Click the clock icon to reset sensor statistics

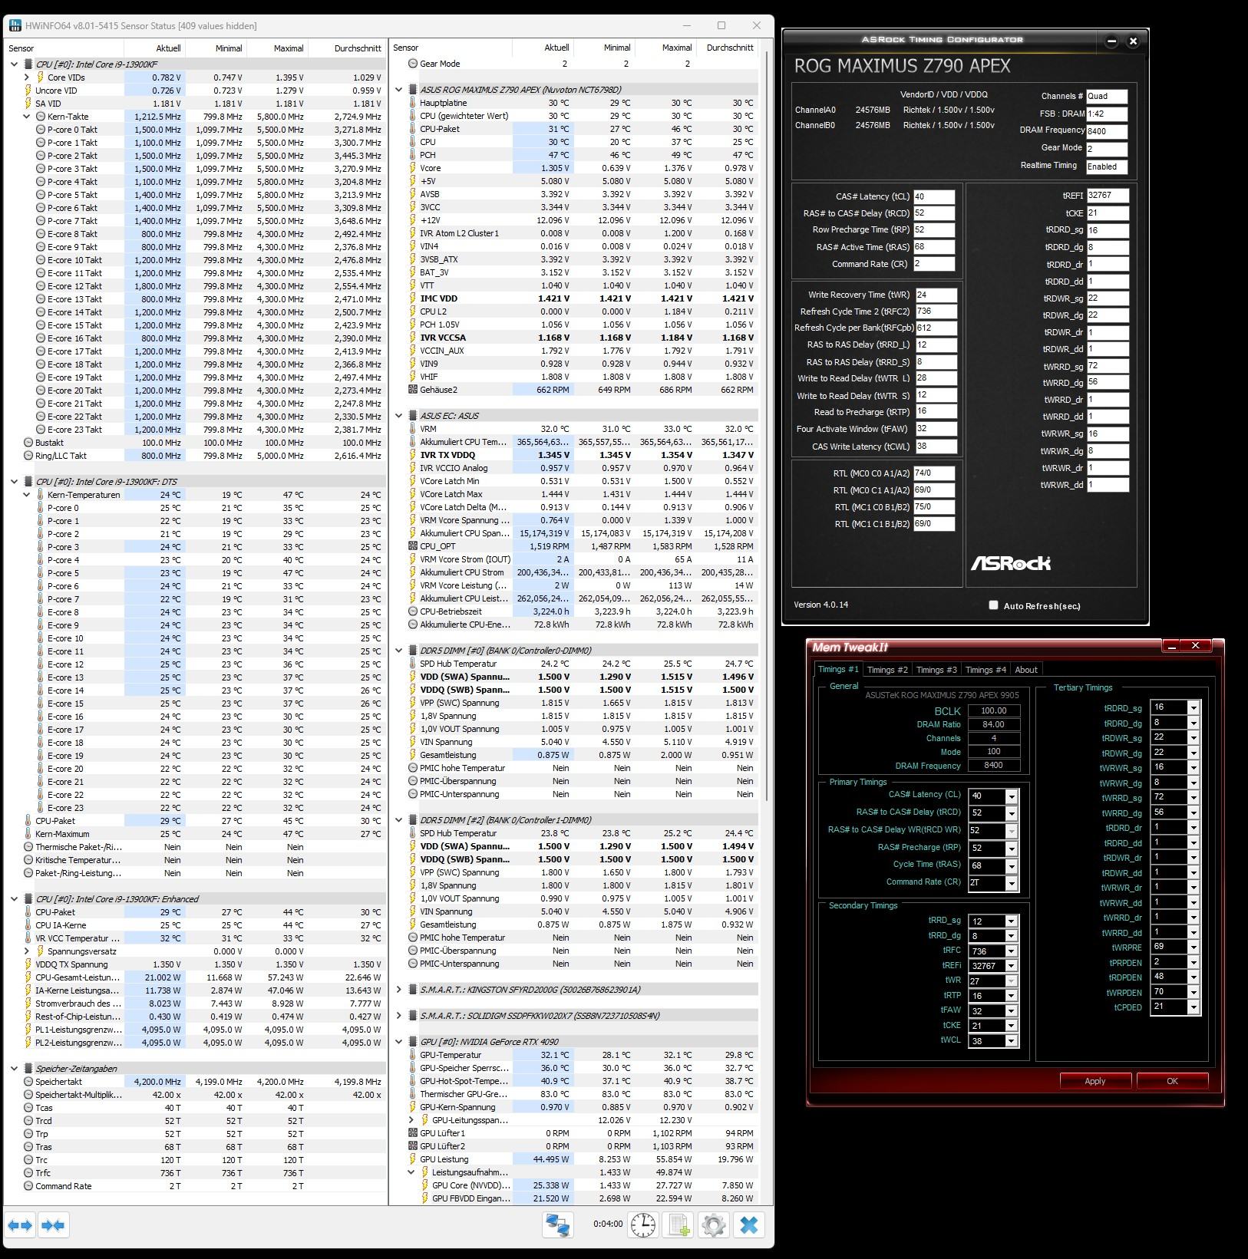643,1224
